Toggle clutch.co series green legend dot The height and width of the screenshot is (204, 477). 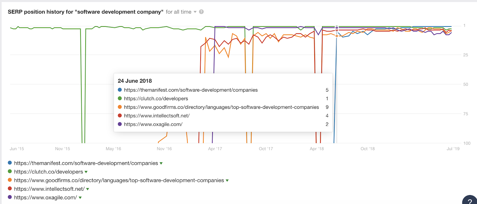click(x=10, y=172)
